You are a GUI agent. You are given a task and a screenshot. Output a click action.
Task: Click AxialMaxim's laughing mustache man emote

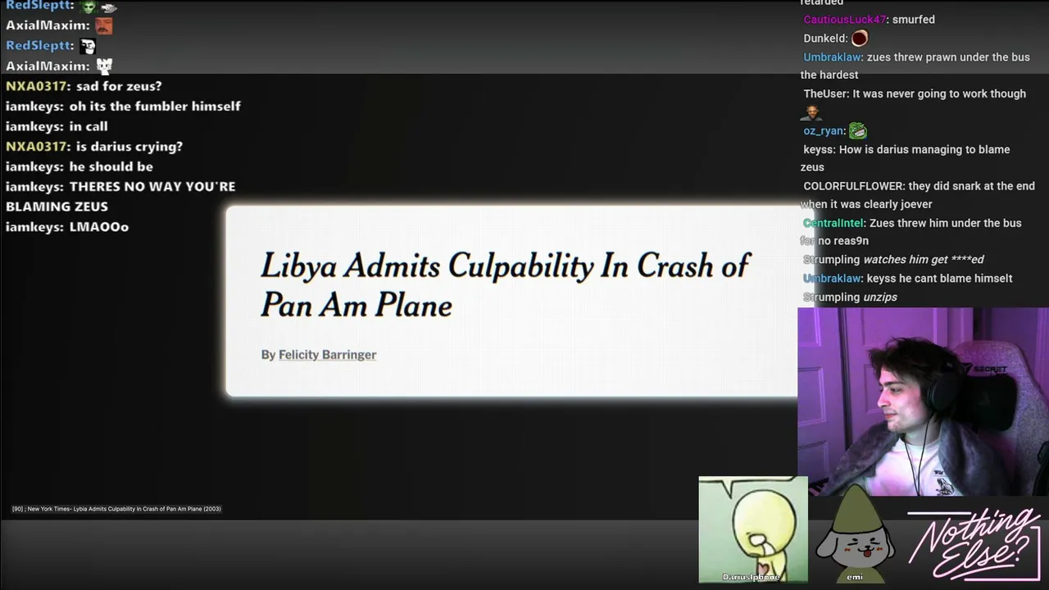[103, 25]
